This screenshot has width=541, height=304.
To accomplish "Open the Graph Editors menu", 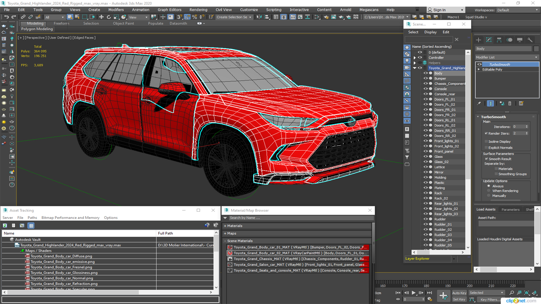I will pyautogui.click(x=169, y=10).
